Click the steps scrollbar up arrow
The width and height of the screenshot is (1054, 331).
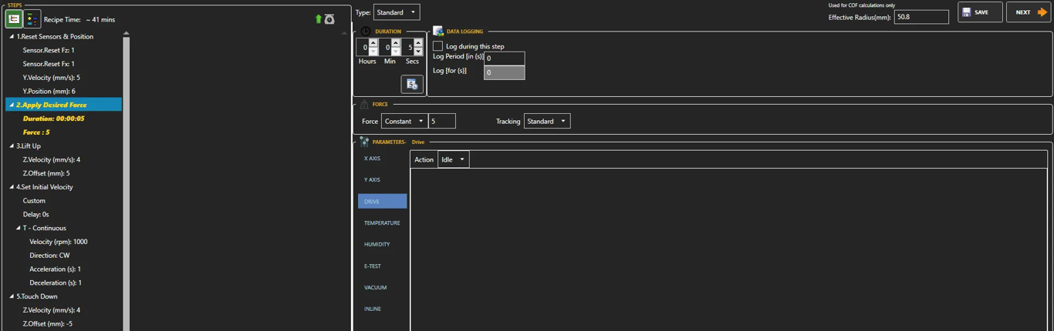tap(126, 33)
